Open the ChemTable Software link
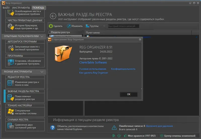The height and width of the screenshot is (139, 201). (93, 62)
